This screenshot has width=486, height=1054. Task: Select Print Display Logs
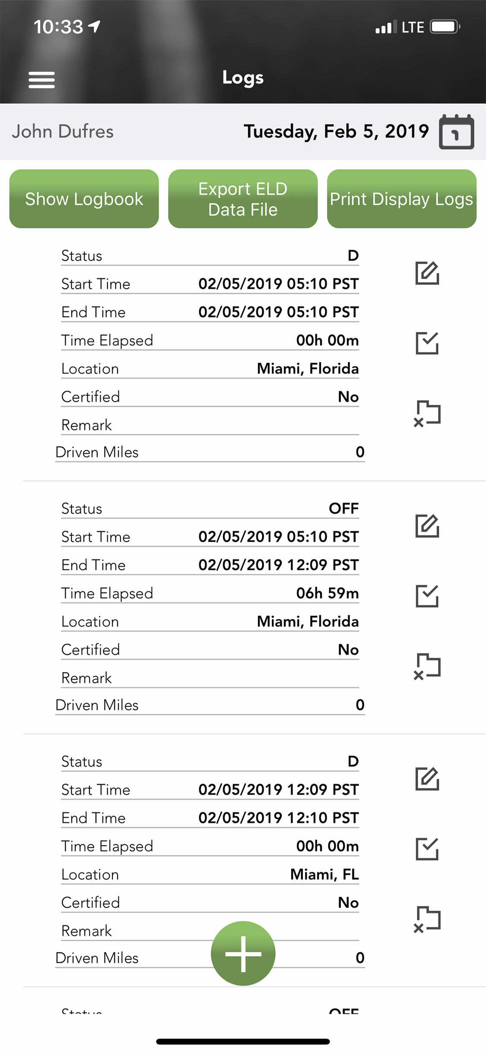[x=401, y=199]
